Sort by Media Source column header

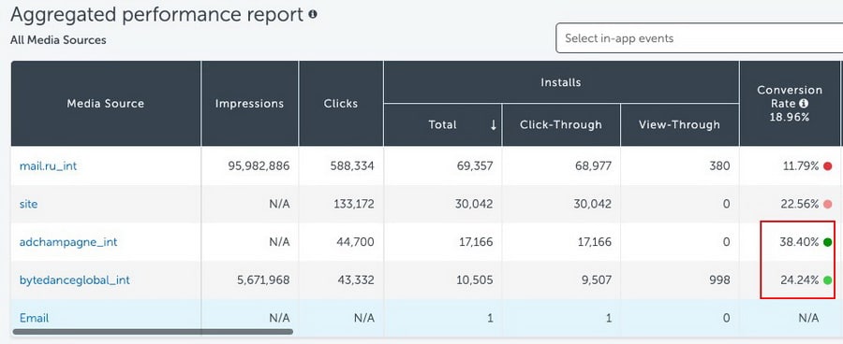[x=105, y=104]
